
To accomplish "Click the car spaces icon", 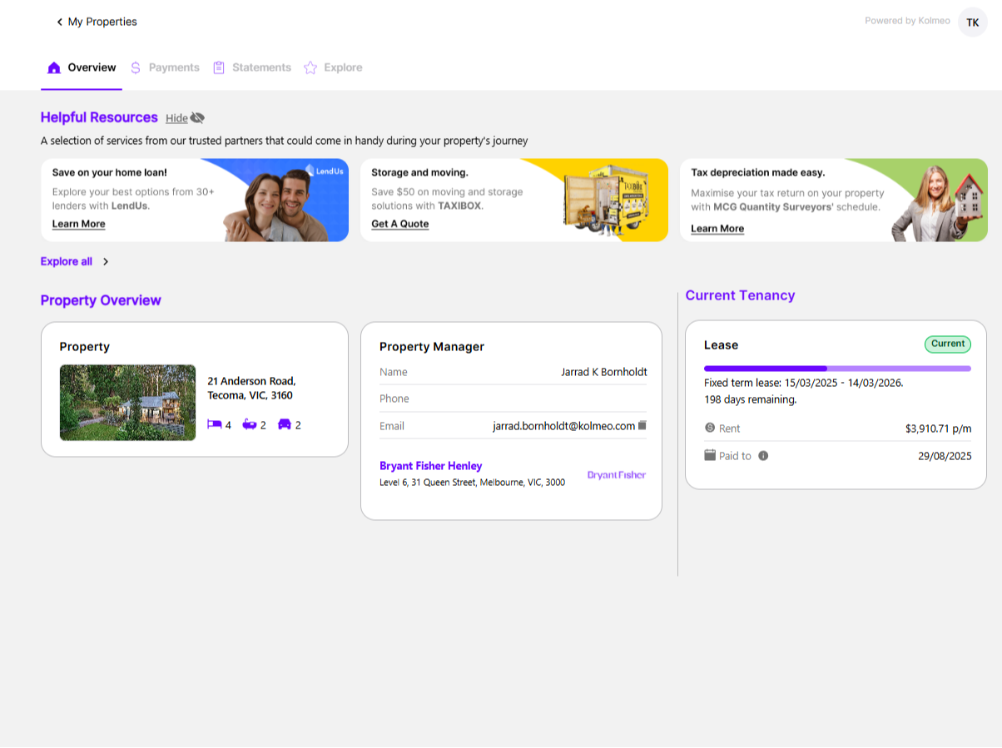I will (x=285, y=424).
